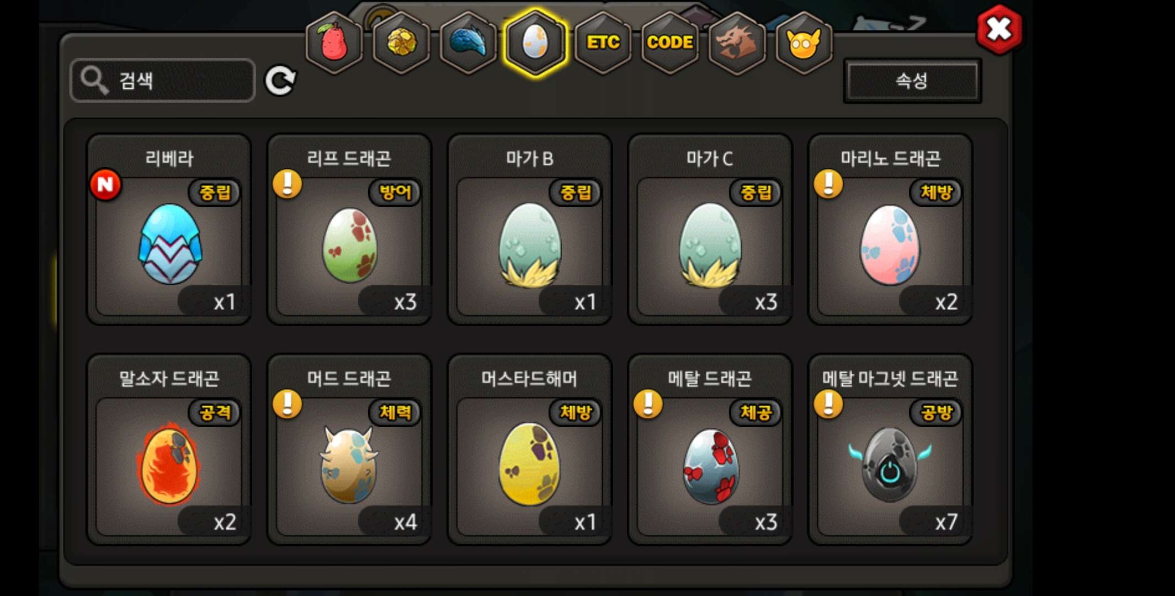1175x596 pixels.
Task: Select the yellow cat face tab
Action: [804, 42]
